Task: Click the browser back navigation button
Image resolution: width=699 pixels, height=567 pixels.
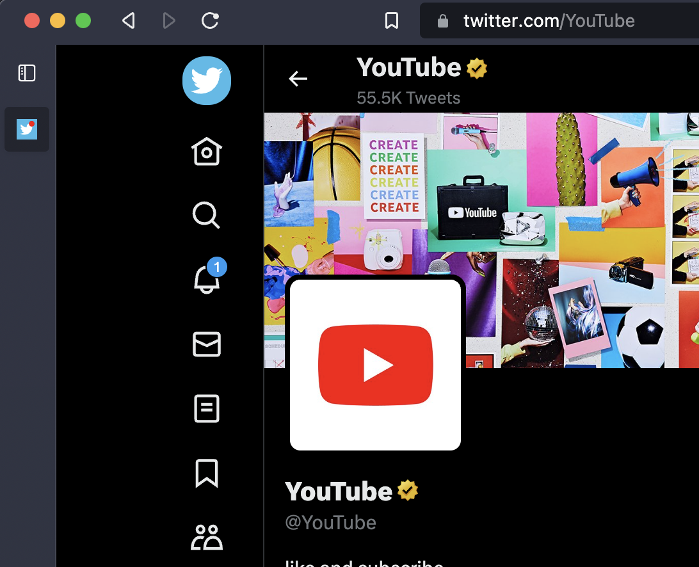Action: pos(129,20)
